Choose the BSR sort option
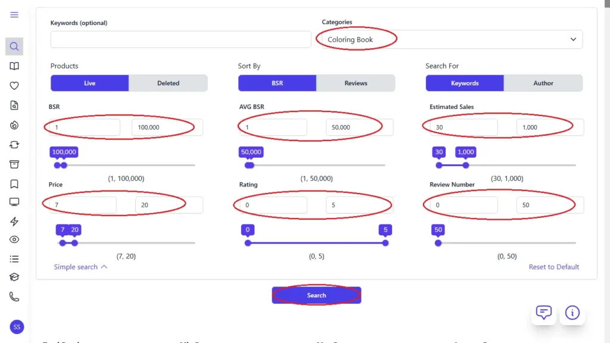The height and width of the screenshot is (343, 610). 277,83
